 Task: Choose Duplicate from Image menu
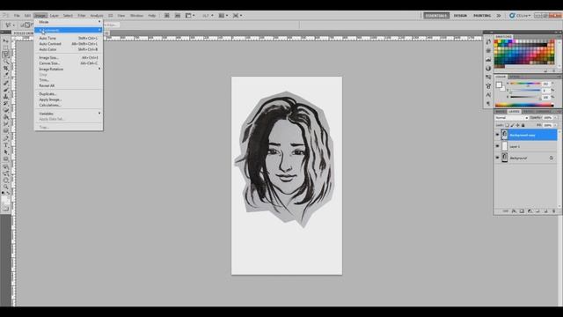69,94
